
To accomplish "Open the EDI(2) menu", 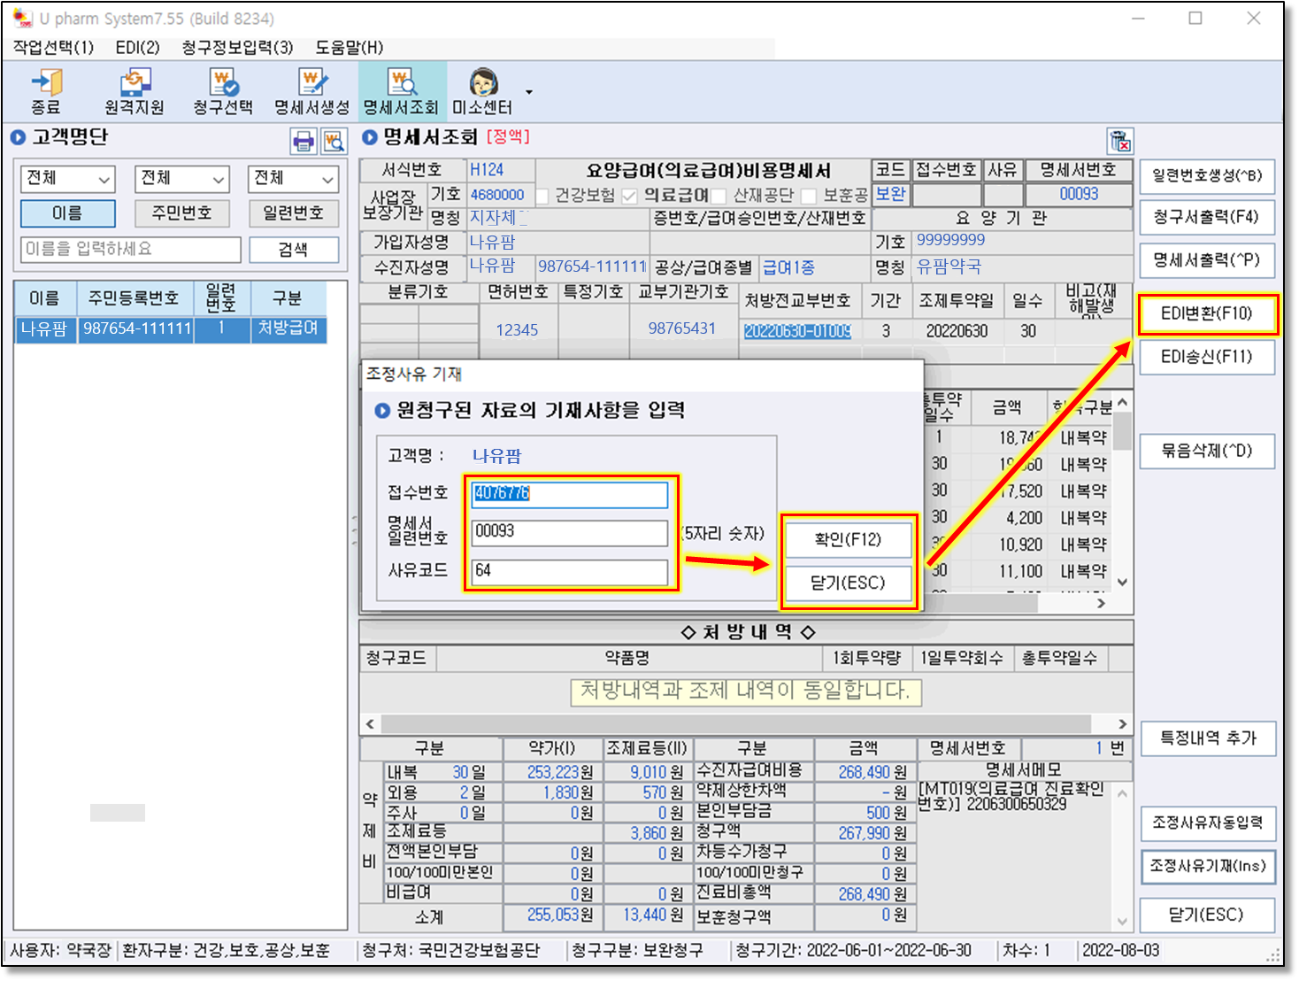I will pyautogui.click(x=137, y=48).
